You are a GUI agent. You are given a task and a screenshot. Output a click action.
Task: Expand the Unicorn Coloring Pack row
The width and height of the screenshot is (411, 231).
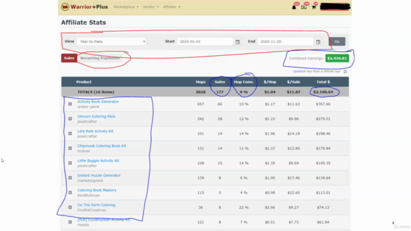[x=70, y=119]
